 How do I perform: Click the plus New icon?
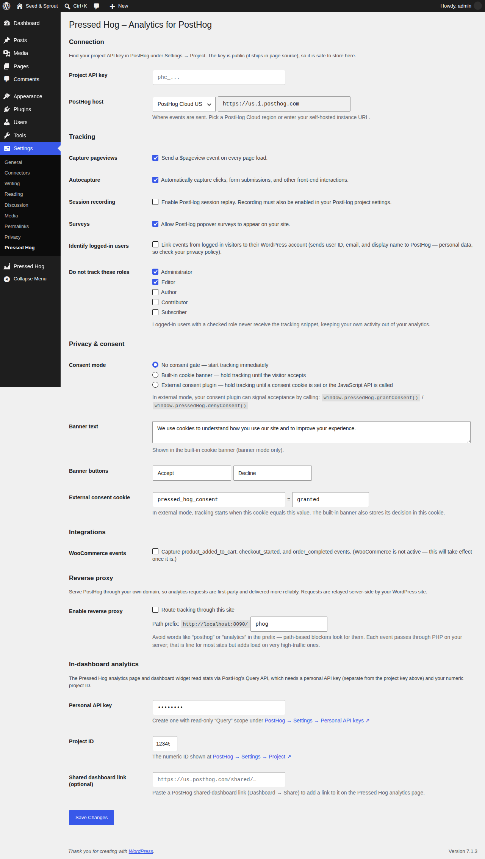coord(112,6)
